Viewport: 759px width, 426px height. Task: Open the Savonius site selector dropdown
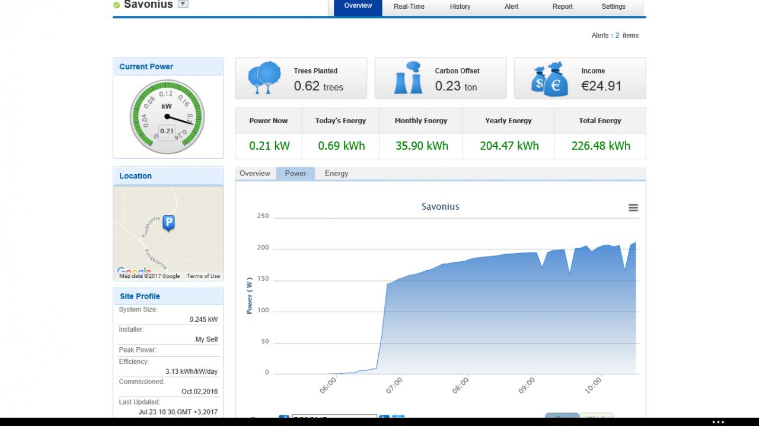pos(183,4)
